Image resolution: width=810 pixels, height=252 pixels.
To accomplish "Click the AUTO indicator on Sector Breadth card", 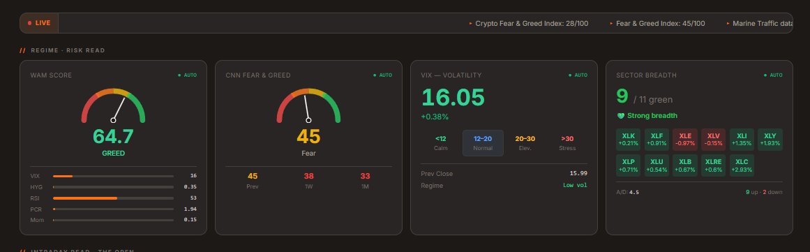I will tap(773, 75).
